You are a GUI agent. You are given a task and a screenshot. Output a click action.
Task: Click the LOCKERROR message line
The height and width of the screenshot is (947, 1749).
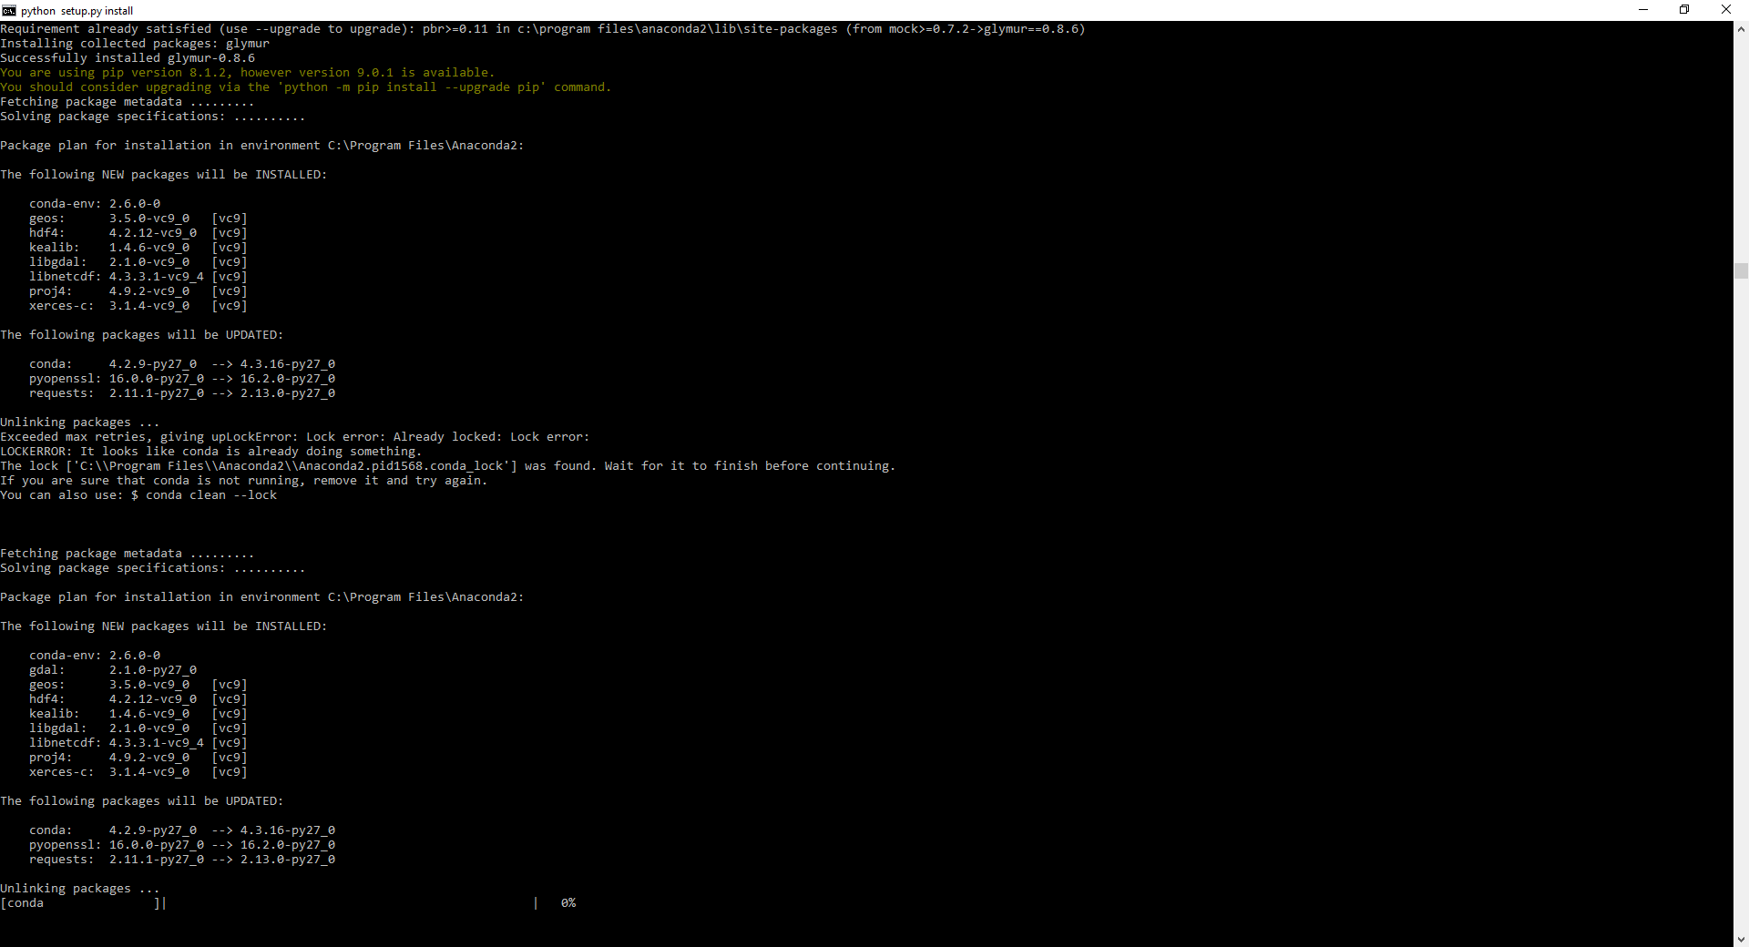[210, 451]
